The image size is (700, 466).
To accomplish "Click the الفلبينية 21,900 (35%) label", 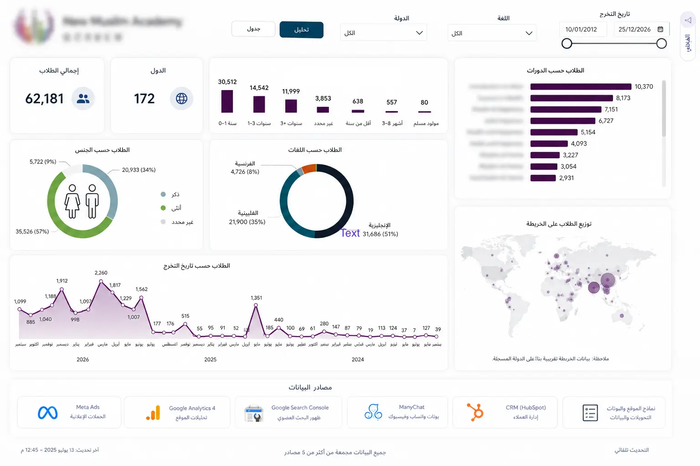I will pyautogui.click(x=247, y=218).
